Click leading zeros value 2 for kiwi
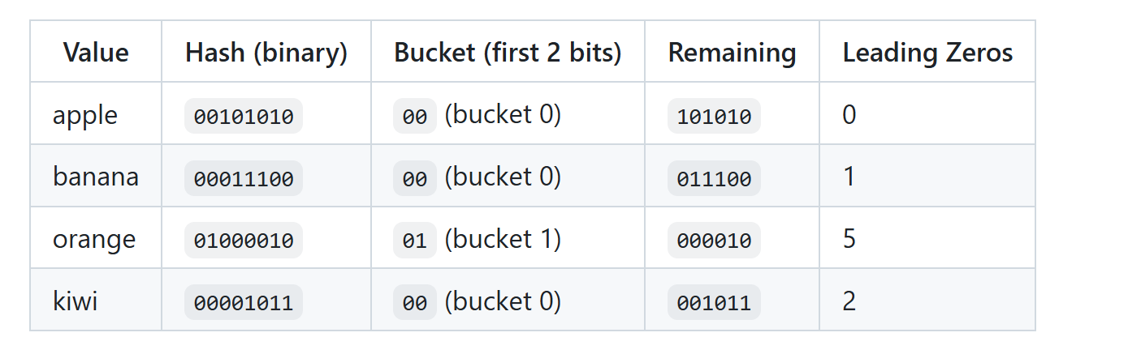The width and height of the screenshot is (1128, 354). click(849, 301)
